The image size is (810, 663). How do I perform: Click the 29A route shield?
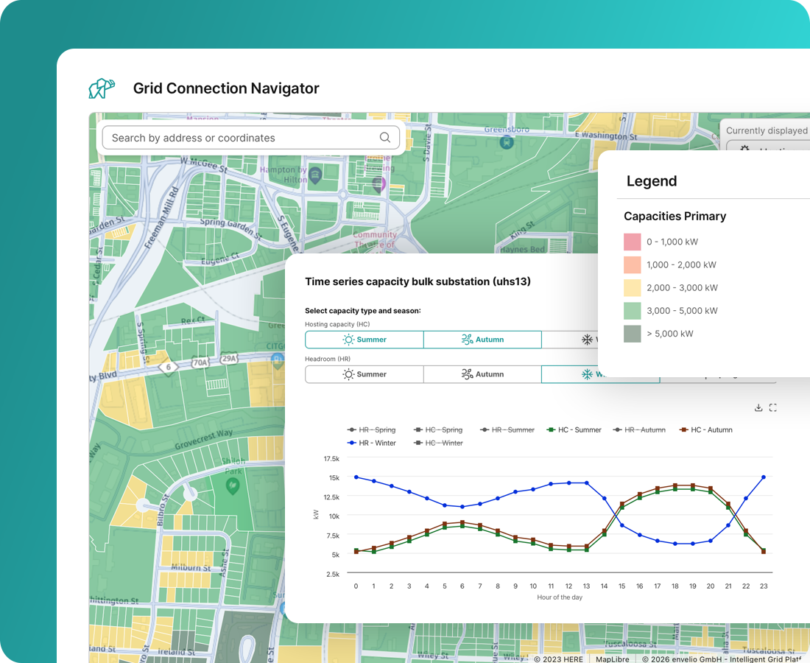click(229, 359)
